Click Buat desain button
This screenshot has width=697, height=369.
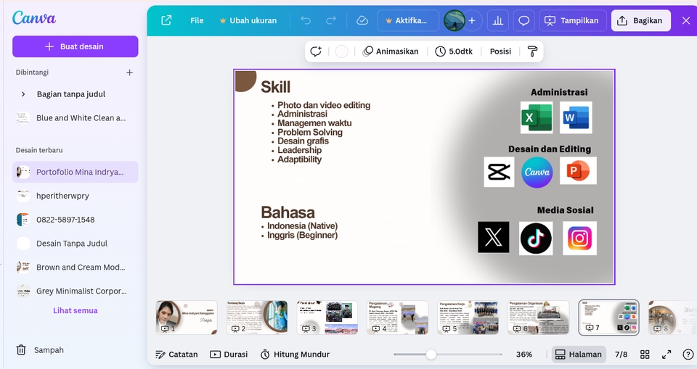tap(75, 46)
